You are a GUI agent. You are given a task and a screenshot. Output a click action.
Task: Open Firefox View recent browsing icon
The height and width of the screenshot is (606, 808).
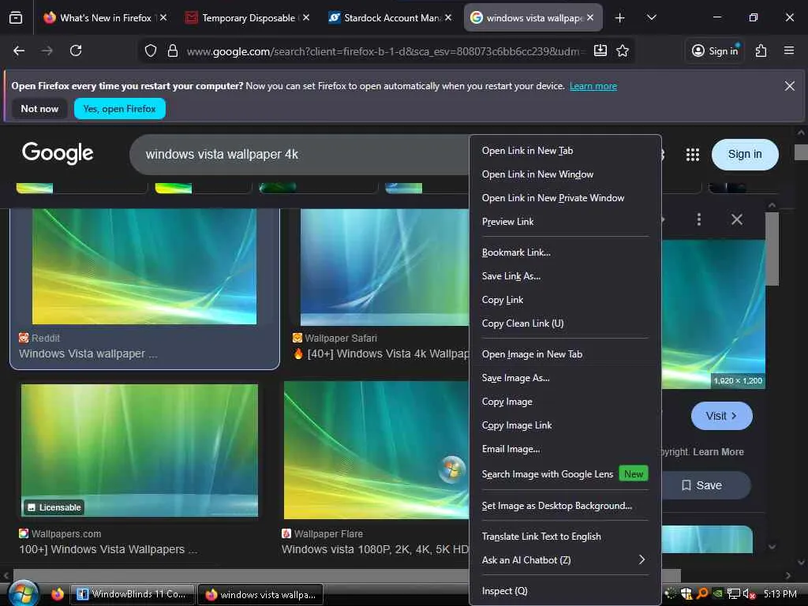click(16, 17)
